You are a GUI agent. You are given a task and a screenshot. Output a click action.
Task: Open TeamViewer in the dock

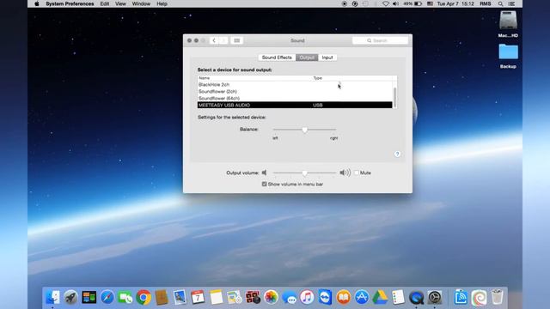326,297
